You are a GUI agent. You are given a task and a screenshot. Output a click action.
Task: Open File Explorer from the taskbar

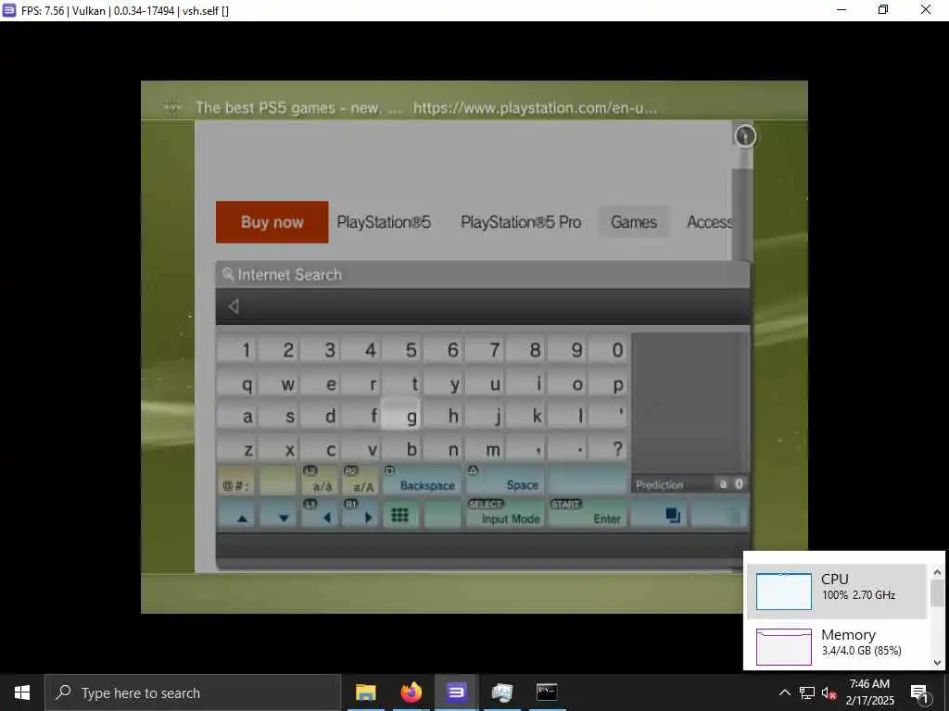[365, 692]
